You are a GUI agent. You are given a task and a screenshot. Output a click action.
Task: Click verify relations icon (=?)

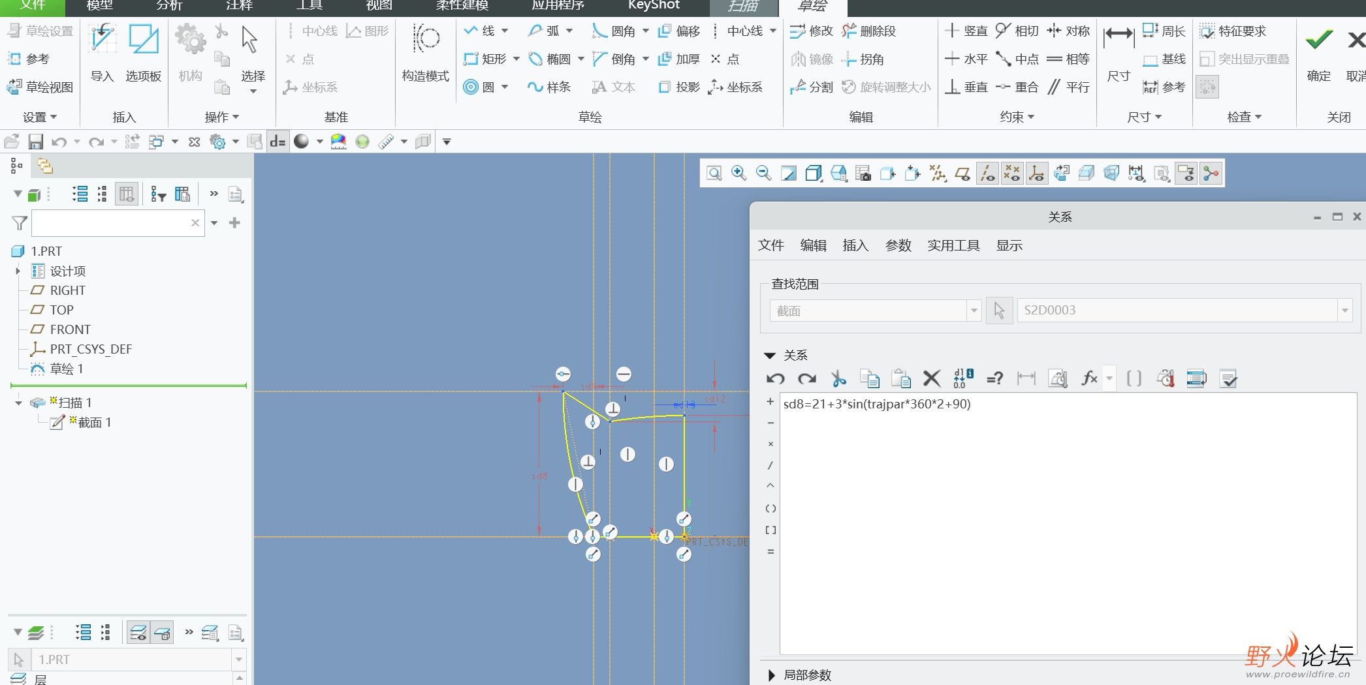pyautogui.click(x=994, y=378)
